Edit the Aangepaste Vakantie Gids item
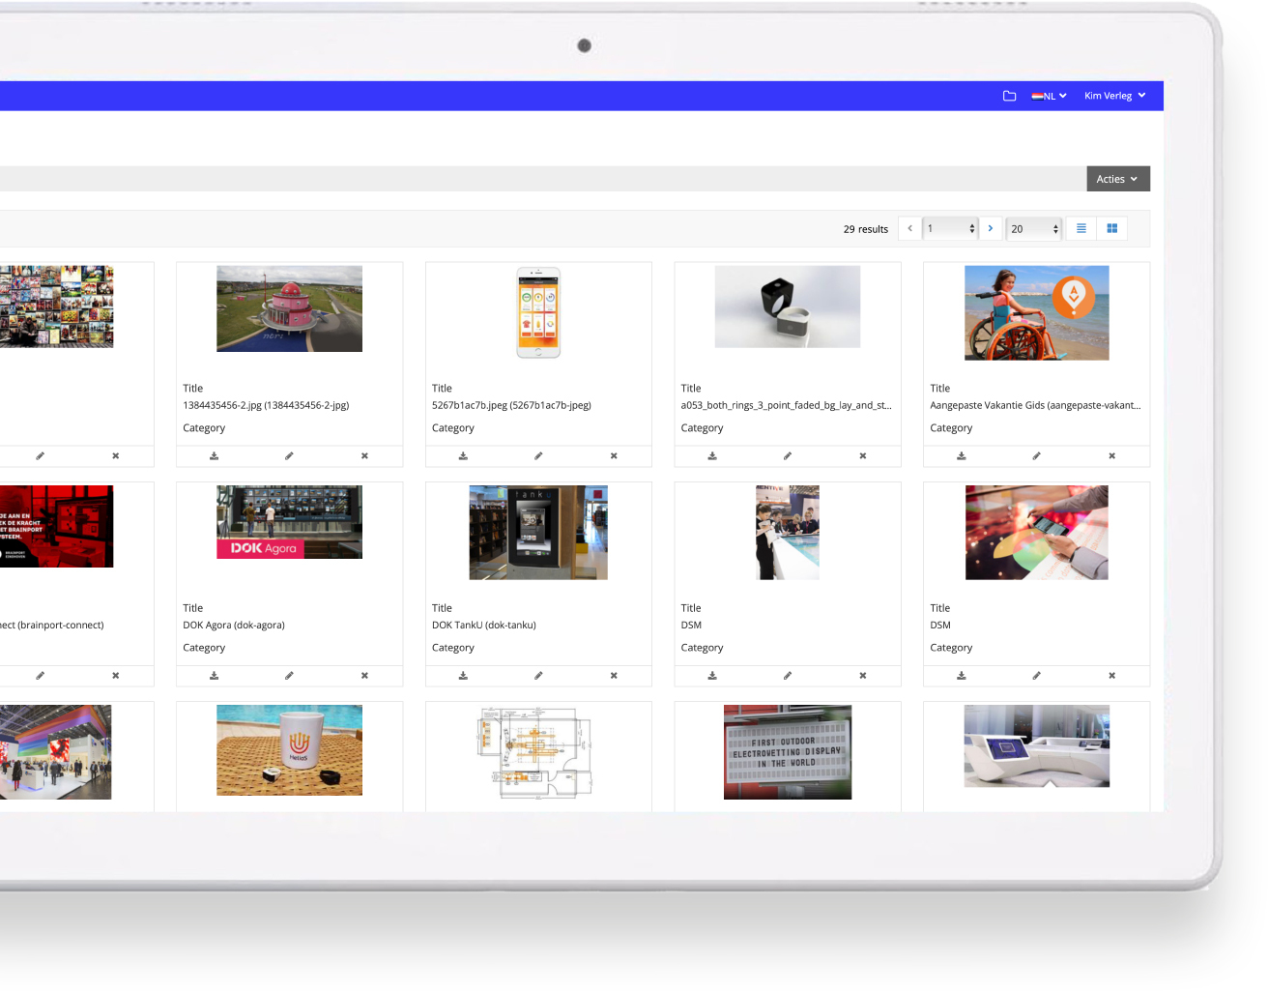Viewport: 1268px width, 991px height. pyautogui.click(x=1036, y=455)
